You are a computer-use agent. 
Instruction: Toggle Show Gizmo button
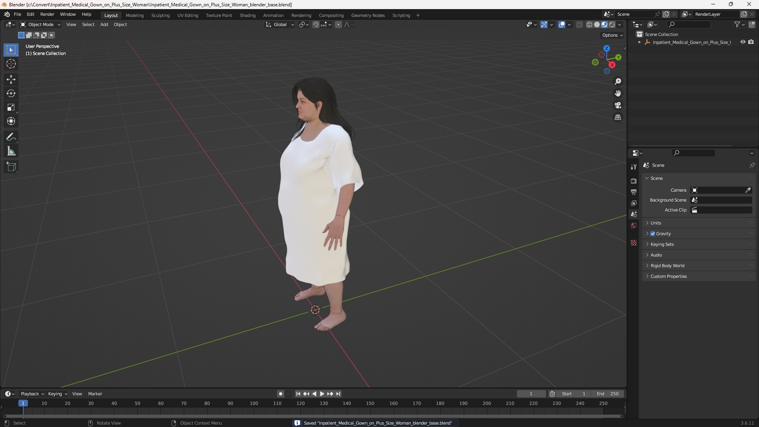coord(544,25)
